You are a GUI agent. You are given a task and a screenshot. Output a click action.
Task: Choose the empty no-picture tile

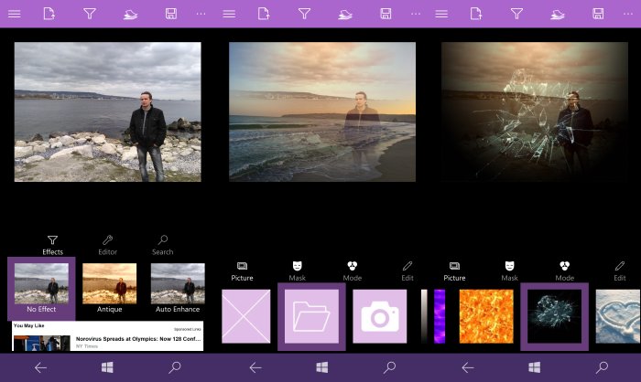tap(246, 316)
